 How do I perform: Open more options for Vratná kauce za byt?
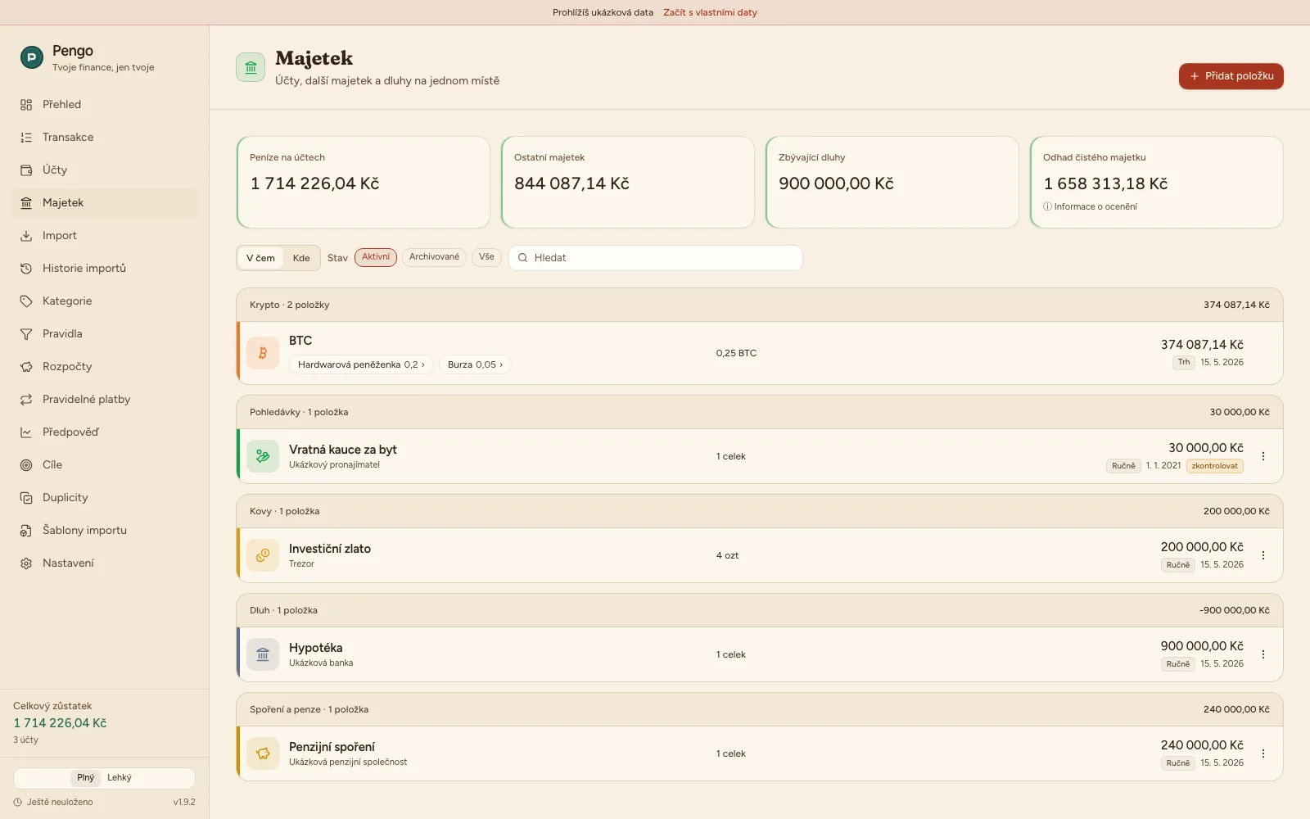point(1263,456)
